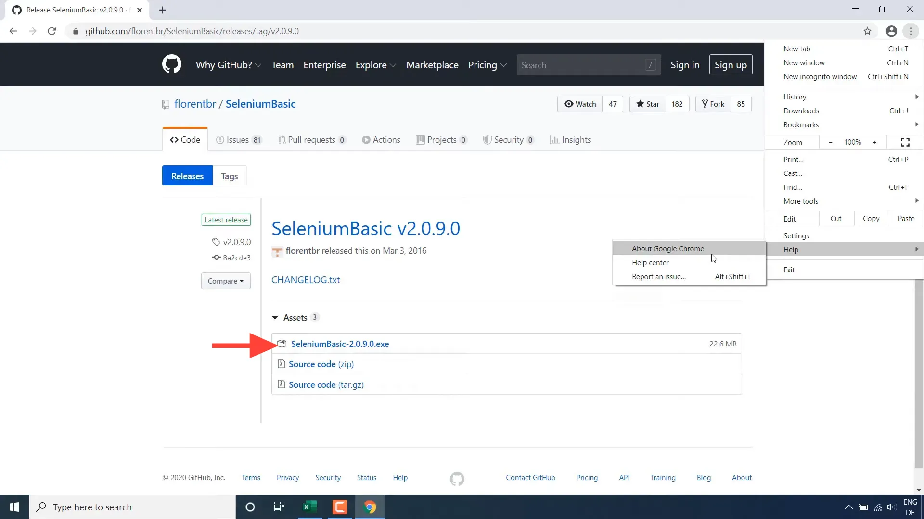This screenshot has height=519, width=924.
Task: Open the Chrome profile avatar icon
Action: click(x=891, y=31)
